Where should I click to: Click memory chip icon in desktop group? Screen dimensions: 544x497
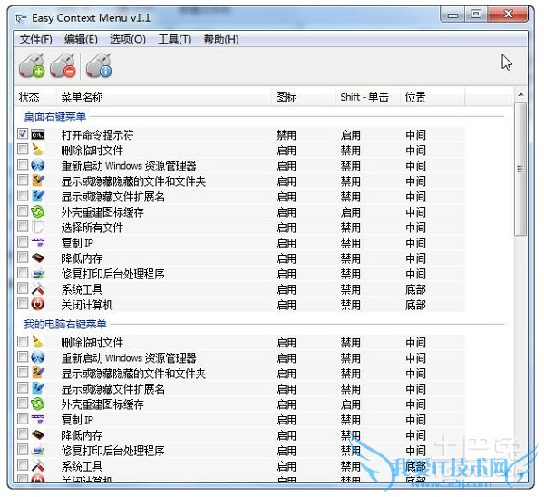(x=38, y=258)
